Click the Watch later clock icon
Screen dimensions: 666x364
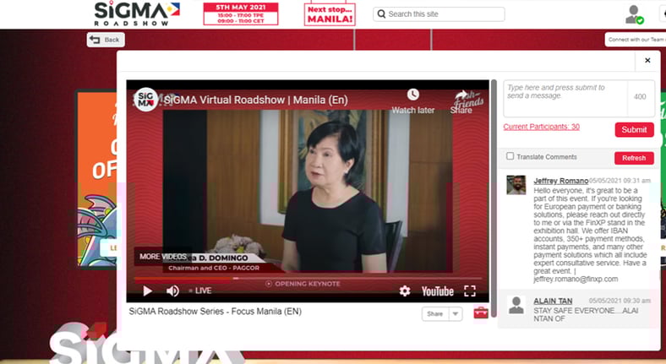click(412, 95)
